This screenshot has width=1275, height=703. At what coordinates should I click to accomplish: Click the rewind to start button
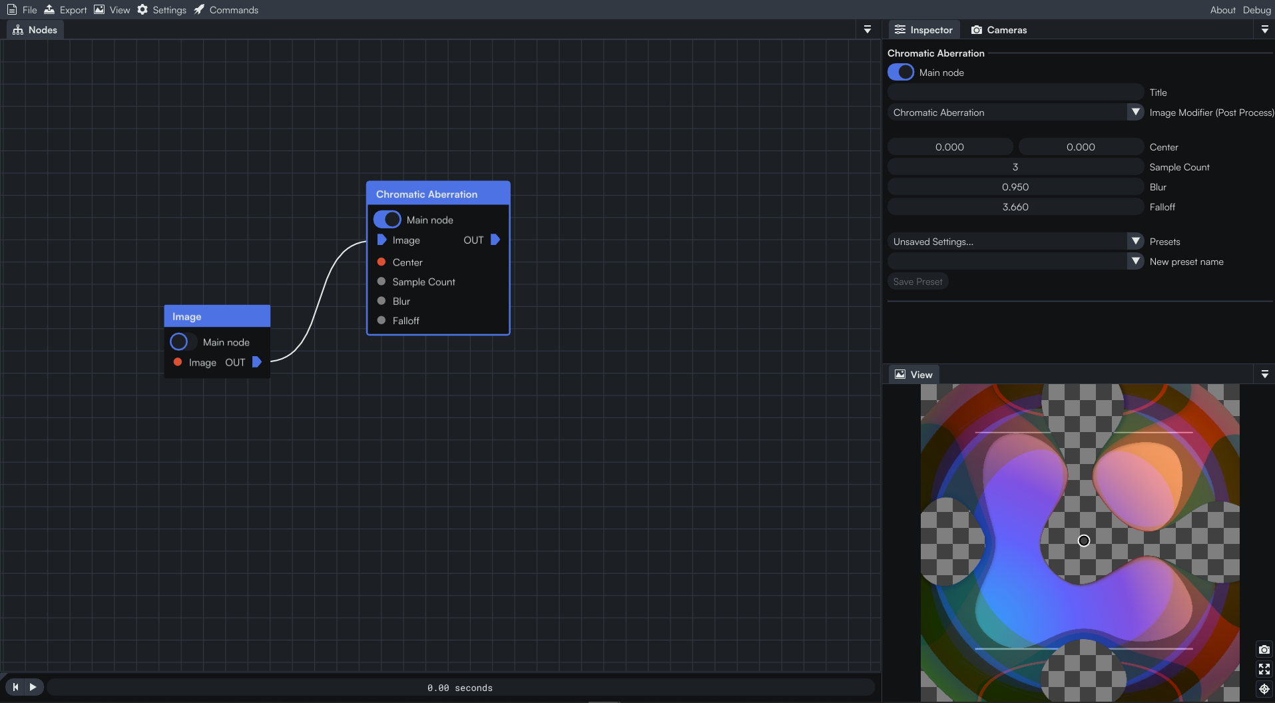click(x=15, y=687)
